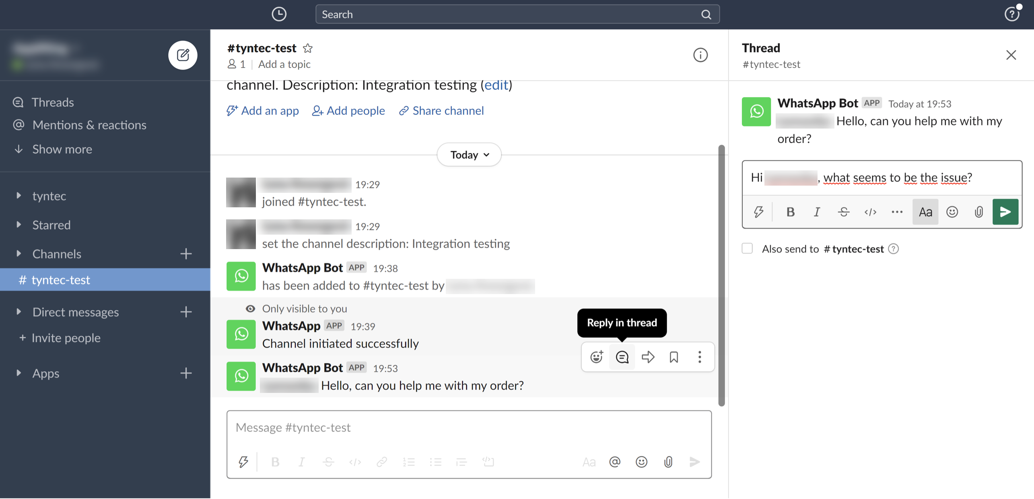Apply code formatting in thread reply box
1034x499 pixels.
click(x=870, y=212)
